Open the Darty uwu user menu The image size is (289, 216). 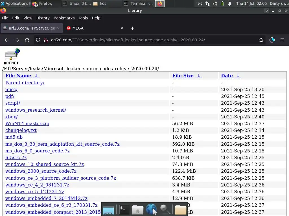click(x=279, y=3)
